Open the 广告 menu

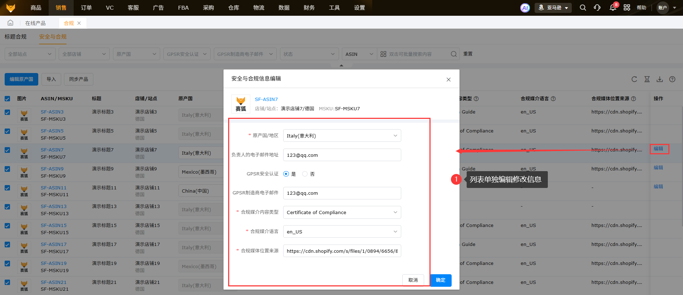pos(158,8)
